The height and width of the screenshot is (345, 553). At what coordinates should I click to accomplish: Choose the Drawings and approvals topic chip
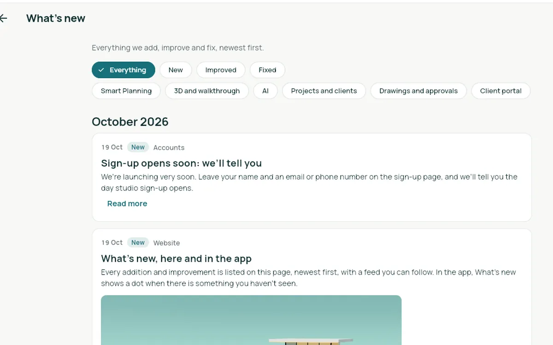coord(418,91)
